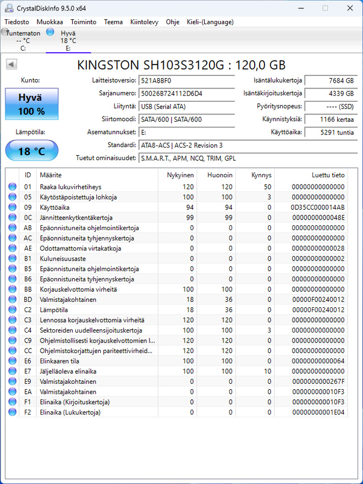The image size is (363, 484).
Task: Click the Käyttöaika value 5291 tuntia
Action: point(331,132)
